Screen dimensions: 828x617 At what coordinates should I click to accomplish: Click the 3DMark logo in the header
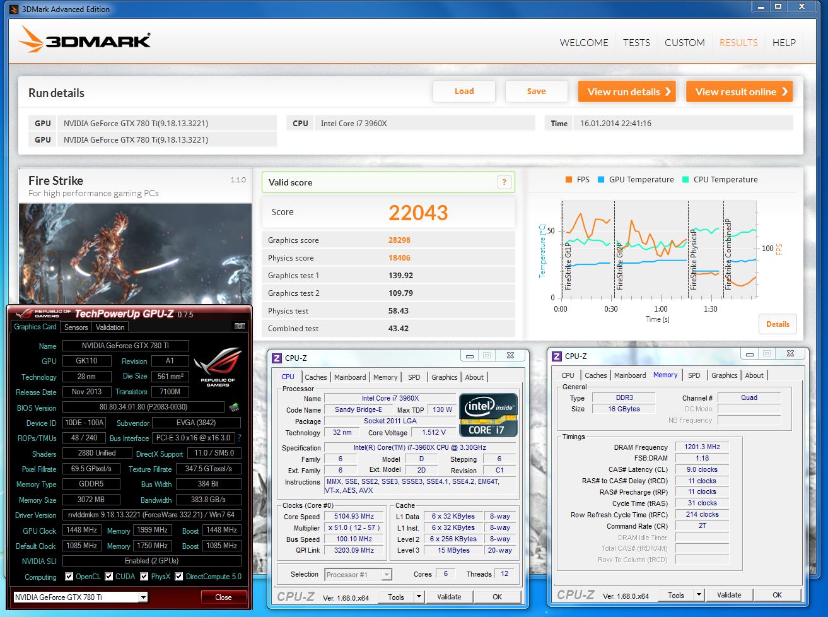85,40
